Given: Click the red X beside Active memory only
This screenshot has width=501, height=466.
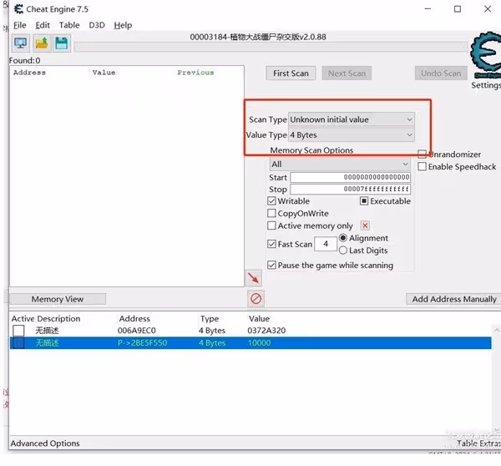Looking at the screenshot, I should (365, 225).
